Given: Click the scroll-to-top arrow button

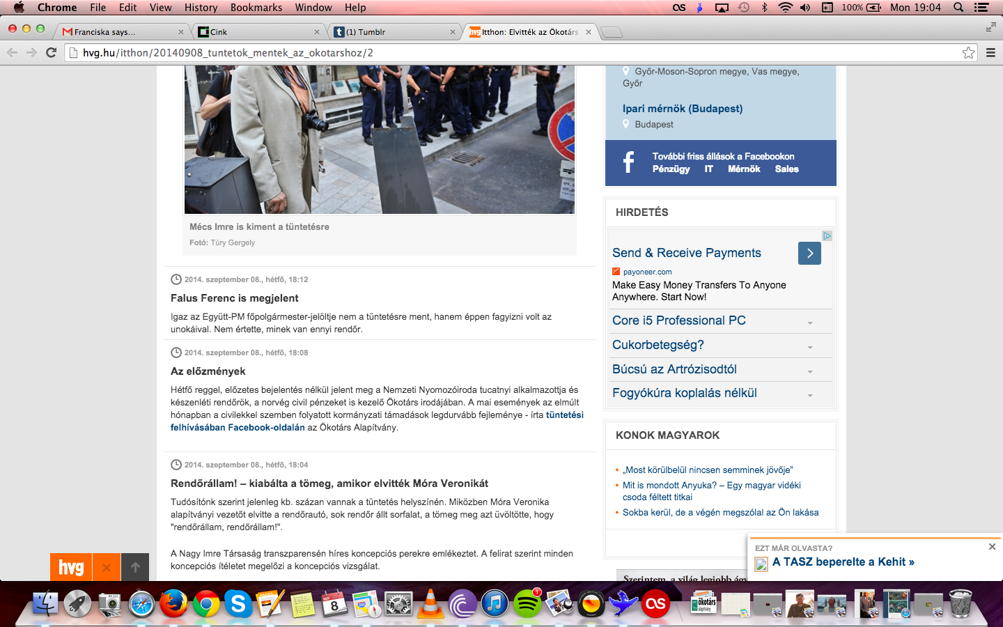Looking at the screenshot, I should point(135,567).
